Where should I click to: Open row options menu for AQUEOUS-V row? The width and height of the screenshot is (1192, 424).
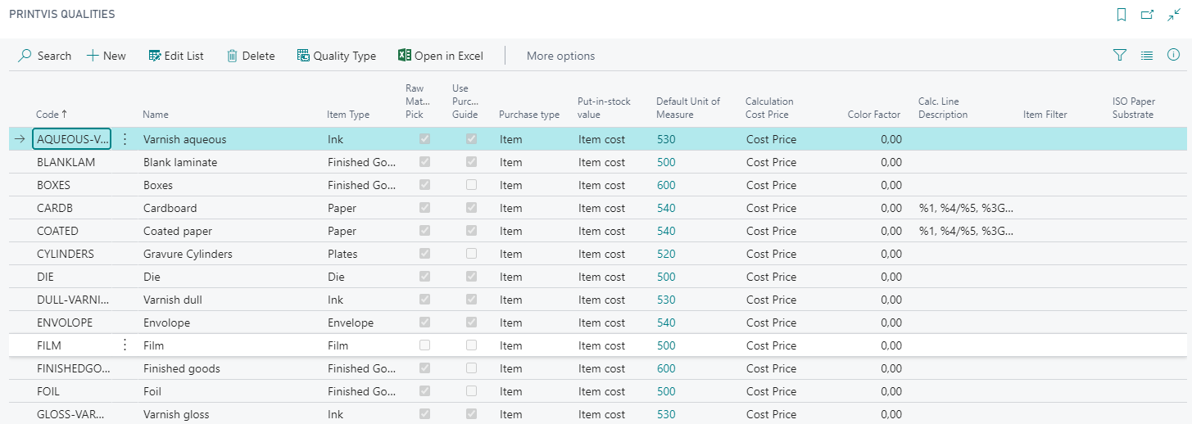(x=125, y=139)
